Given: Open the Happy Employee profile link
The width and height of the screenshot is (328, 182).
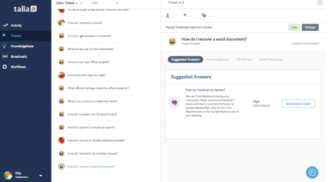Looking at the screenshot, I should (x=191, y=44).
